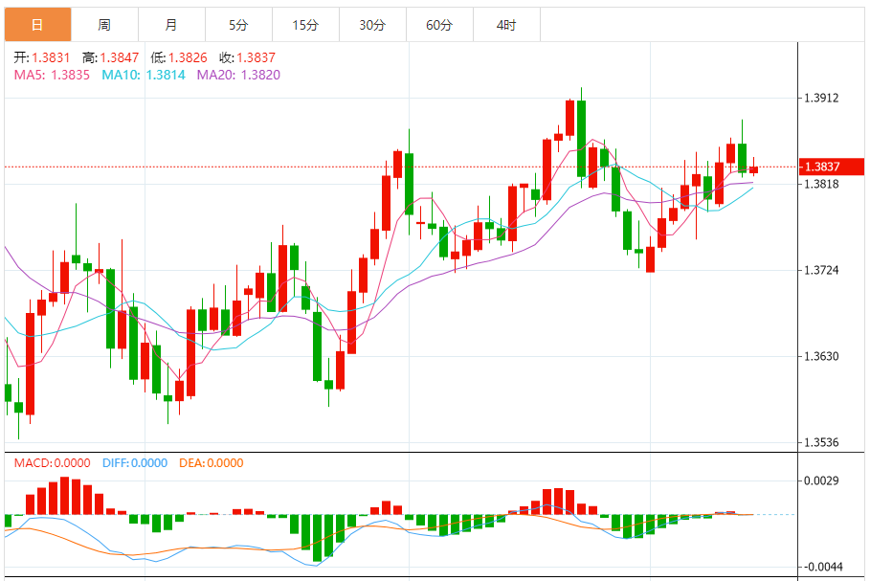Click the MA5: 1.3835 indicator label
870x581 pixels.
tap(52, 75)
